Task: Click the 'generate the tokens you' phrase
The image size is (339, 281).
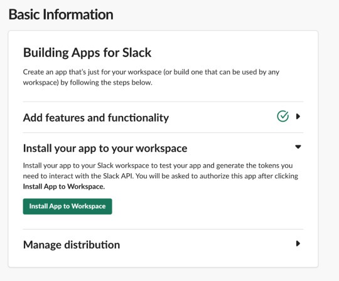Action: coord(254,166)
